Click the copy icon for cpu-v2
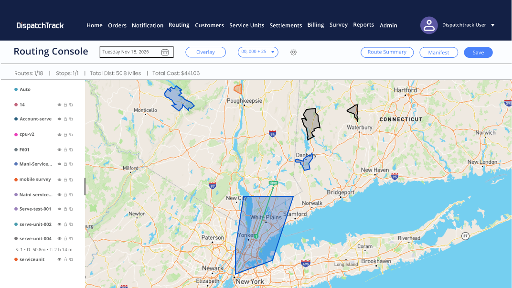Viewport: 512px width, 288px height. click(x=71, y=135)
